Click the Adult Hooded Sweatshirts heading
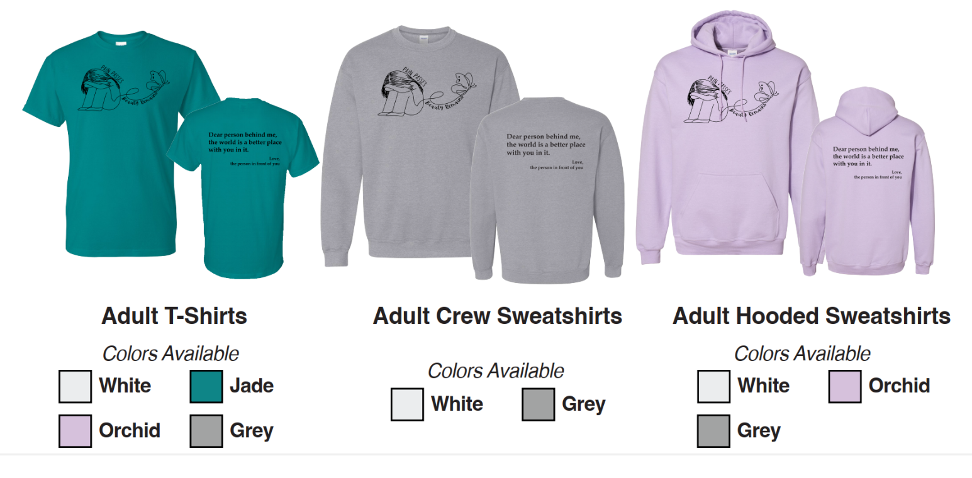 point(812,316)
